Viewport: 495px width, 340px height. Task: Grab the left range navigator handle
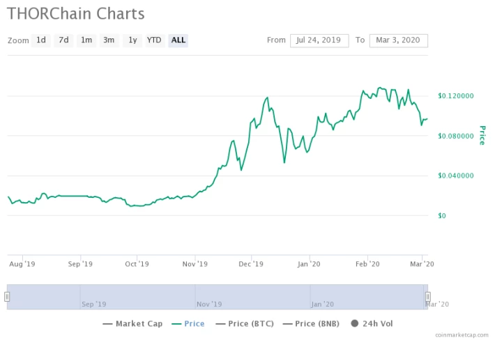point(7,297)
